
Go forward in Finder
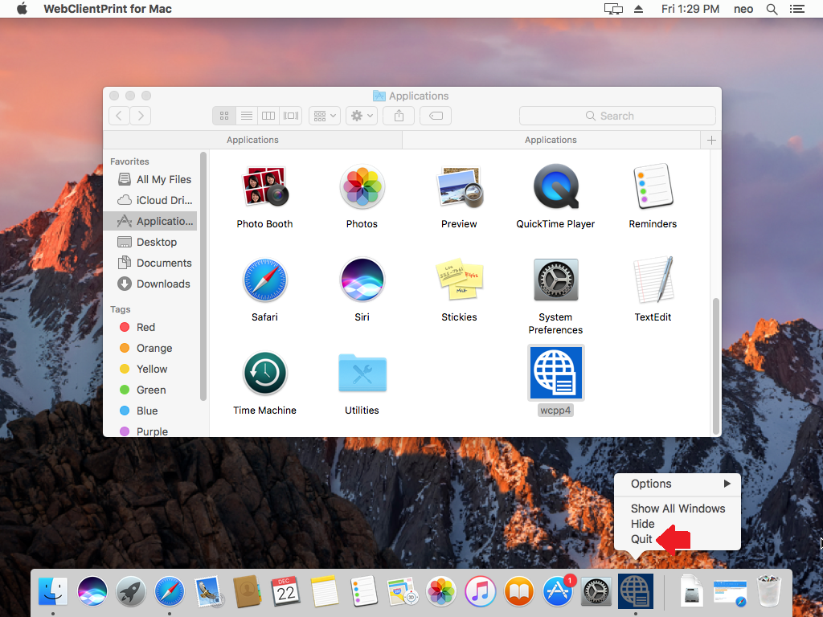tap(141, 116)
